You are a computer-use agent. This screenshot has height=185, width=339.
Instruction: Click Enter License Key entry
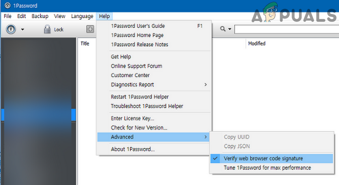point(133,118)
